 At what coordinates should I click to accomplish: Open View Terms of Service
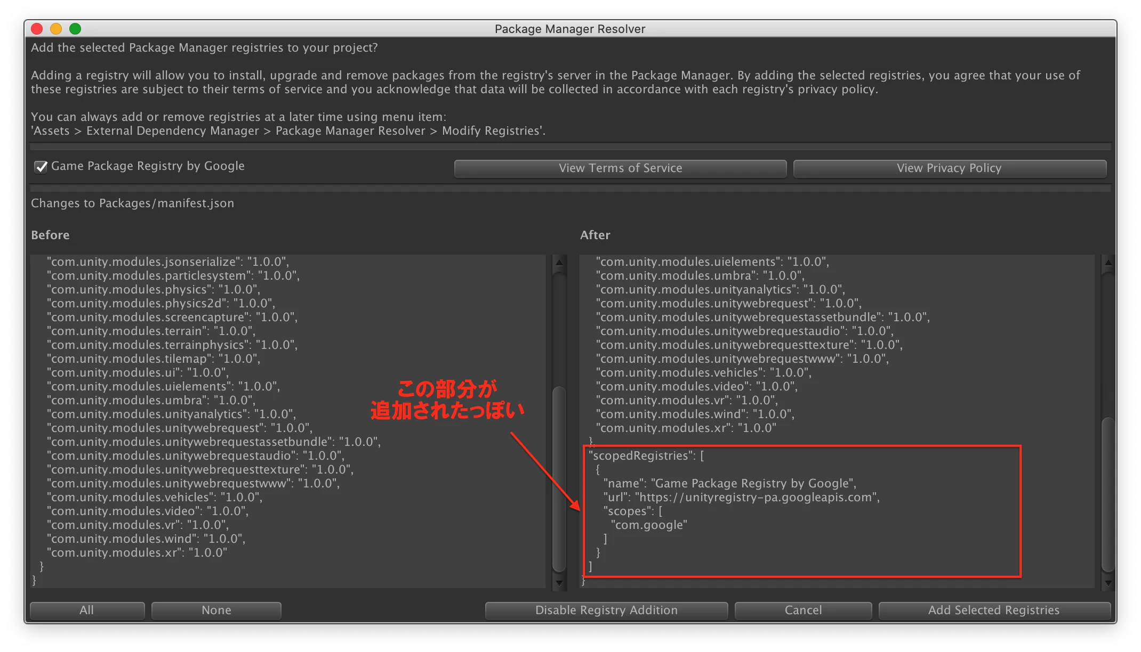point(620,168)
